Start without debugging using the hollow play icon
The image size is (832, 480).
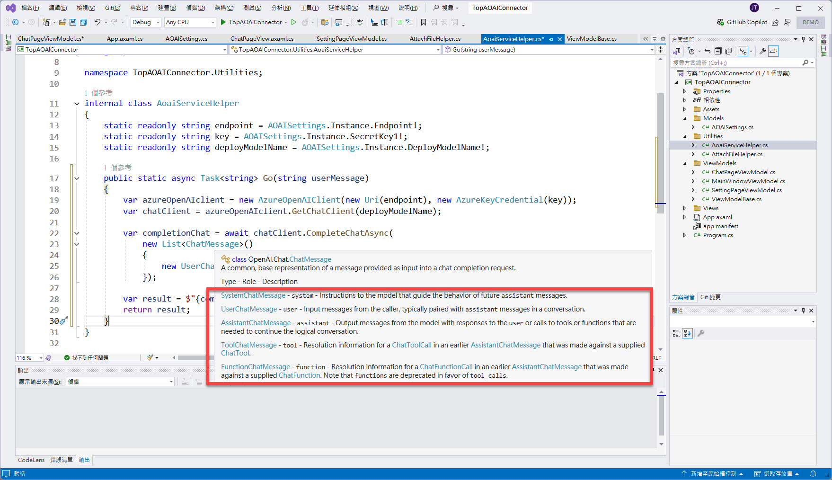pyautogui.click(x=294, y=22)
